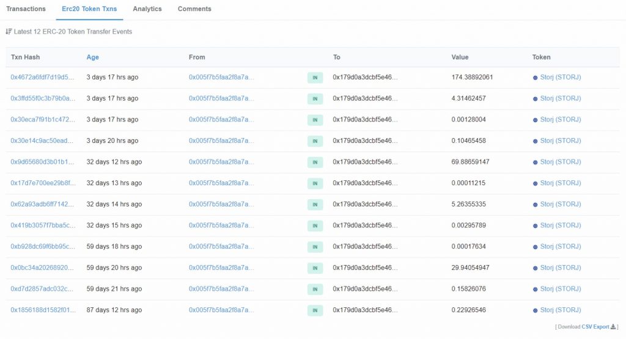Screen dimensions: 626x339
Task: Toggle the Age column header format
Action: click(x=92, y=57)
